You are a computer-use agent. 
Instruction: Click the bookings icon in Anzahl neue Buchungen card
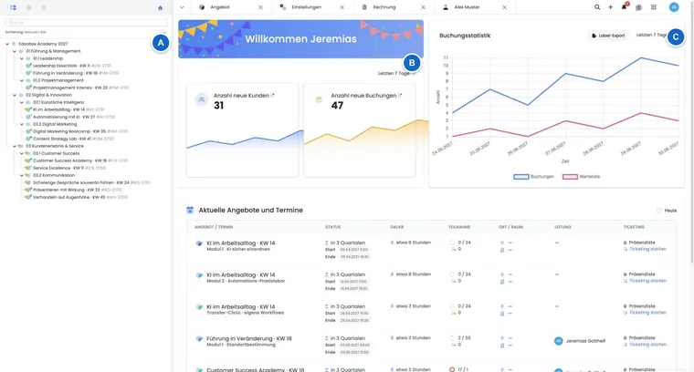tap(319, 100)
